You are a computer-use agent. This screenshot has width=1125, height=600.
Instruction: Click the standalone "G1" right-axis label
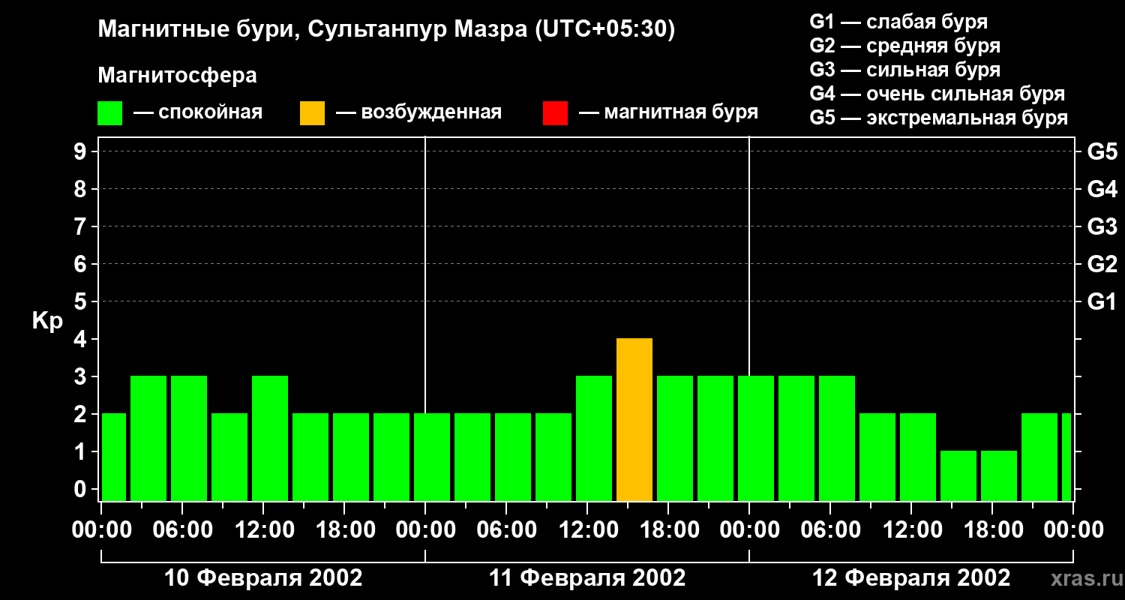point(1102,301)
